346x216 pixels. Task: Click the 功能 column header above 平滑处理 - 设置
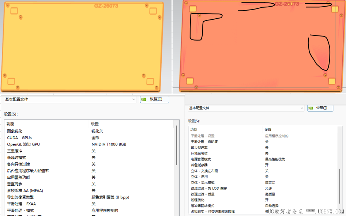tap(226, 130)
